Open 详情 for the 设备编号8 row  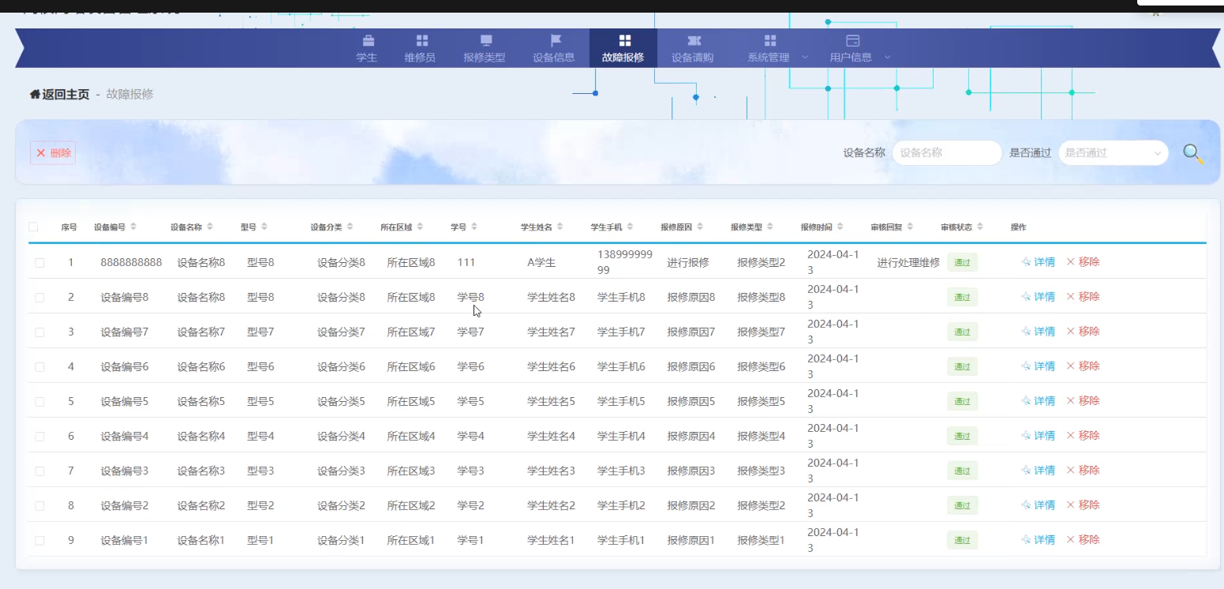[1038, 297]
